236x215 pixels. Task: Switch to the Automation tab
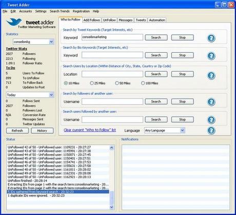[157, 20]
